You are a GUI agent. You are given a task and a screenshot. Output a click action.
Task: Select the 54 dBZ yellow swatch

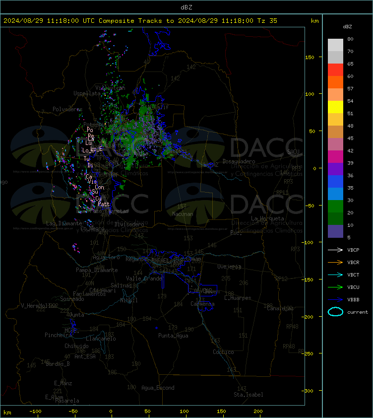[x=335, y=107]
